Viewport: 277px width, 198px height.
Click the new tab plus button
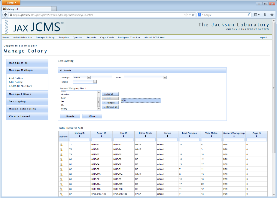54,9
